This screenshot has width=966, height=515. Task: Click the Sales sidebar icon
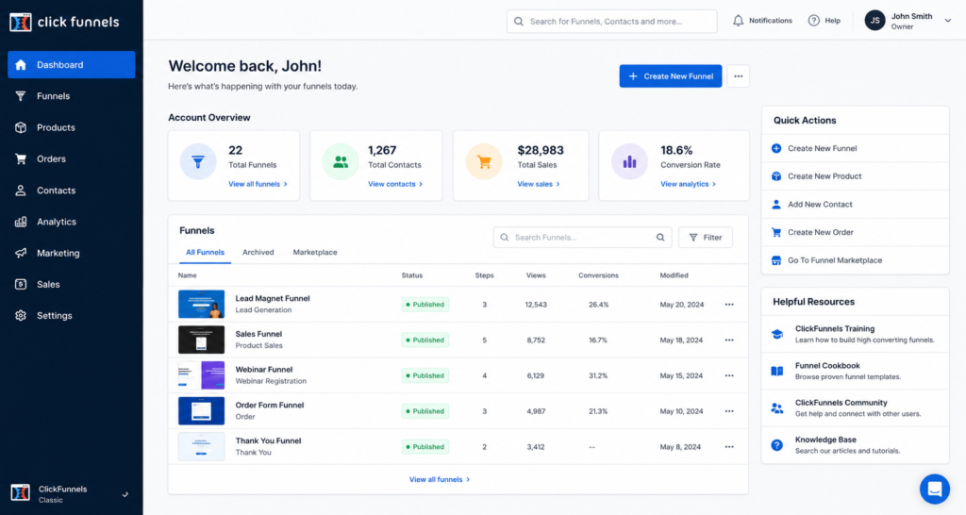click(x=21, y=285)
